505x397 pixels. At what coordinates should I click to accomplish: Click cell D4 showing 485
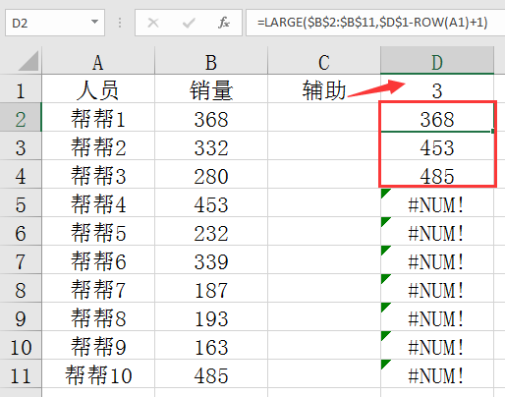tap(437, 174)
